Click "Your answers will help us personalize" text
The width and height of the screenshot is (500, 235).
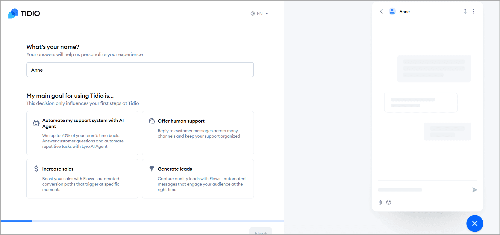[85, 55]
